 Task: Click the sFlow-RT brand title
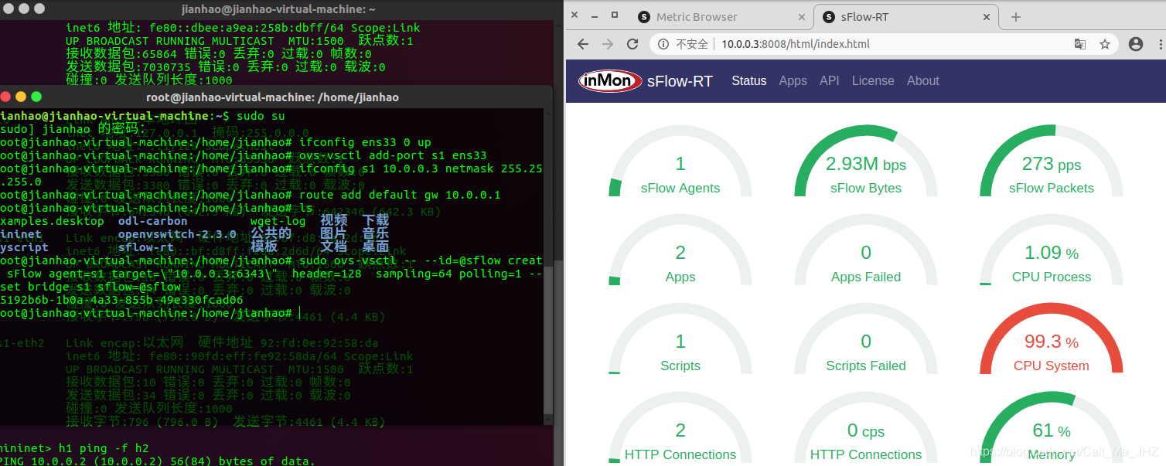(x=680, y=81)
